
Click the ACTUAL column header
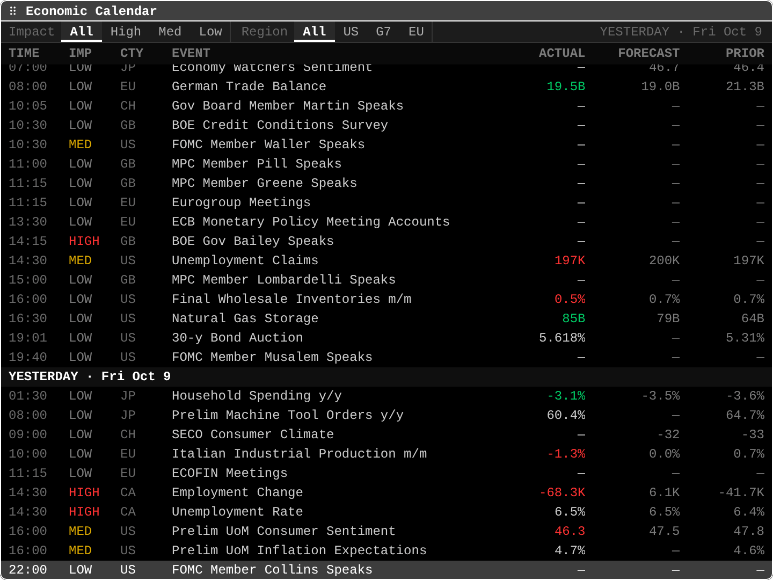[561, 53]
